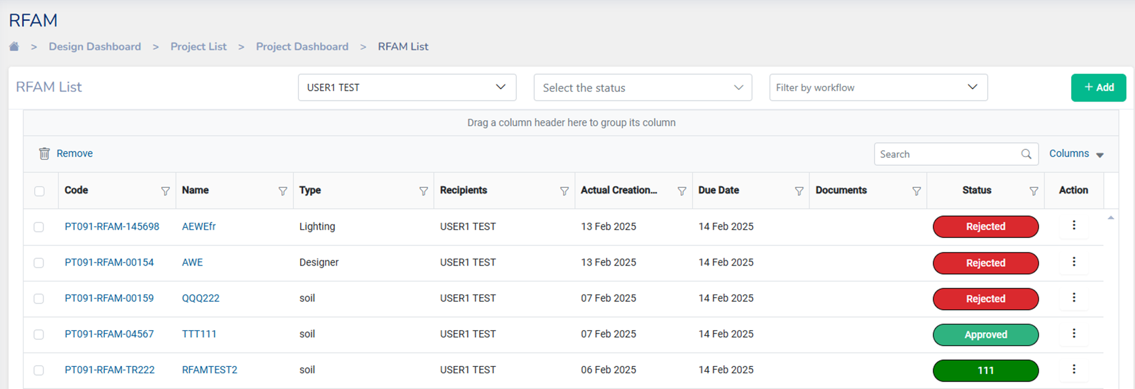Image resolution: width=1135 pixels, height=389 pixels.
Task: Check the box for PT091-RFAM-00154
Action: click(x=39, y=263)
